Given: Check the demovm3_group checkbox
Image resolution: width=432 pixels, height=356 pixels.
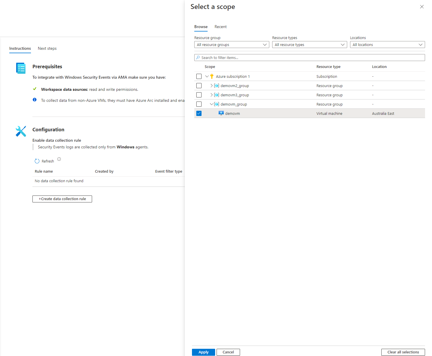Looking at the screenshot, I should tap(199, 95).
